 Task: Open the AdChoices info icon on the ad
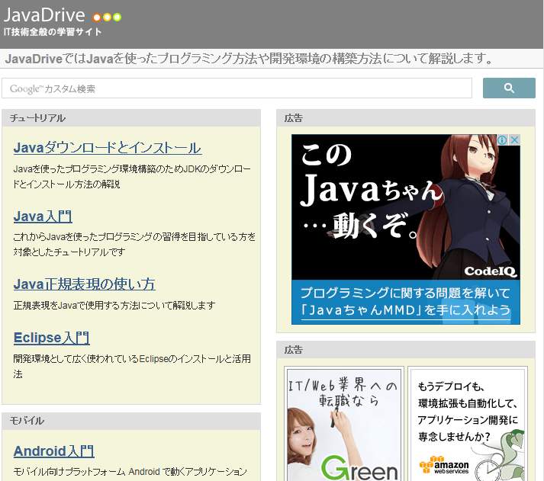click(x=503, y=140)
